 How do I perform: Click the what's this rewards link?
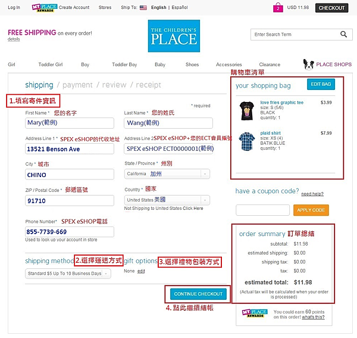click(314, 317)
